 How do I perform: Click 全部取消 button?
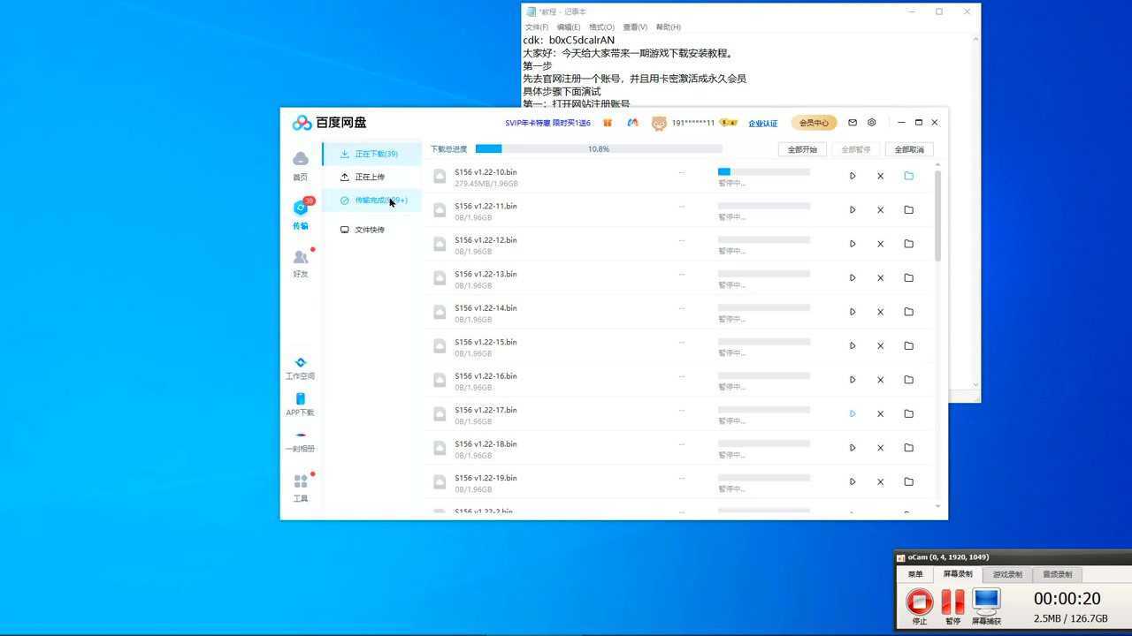909,150
